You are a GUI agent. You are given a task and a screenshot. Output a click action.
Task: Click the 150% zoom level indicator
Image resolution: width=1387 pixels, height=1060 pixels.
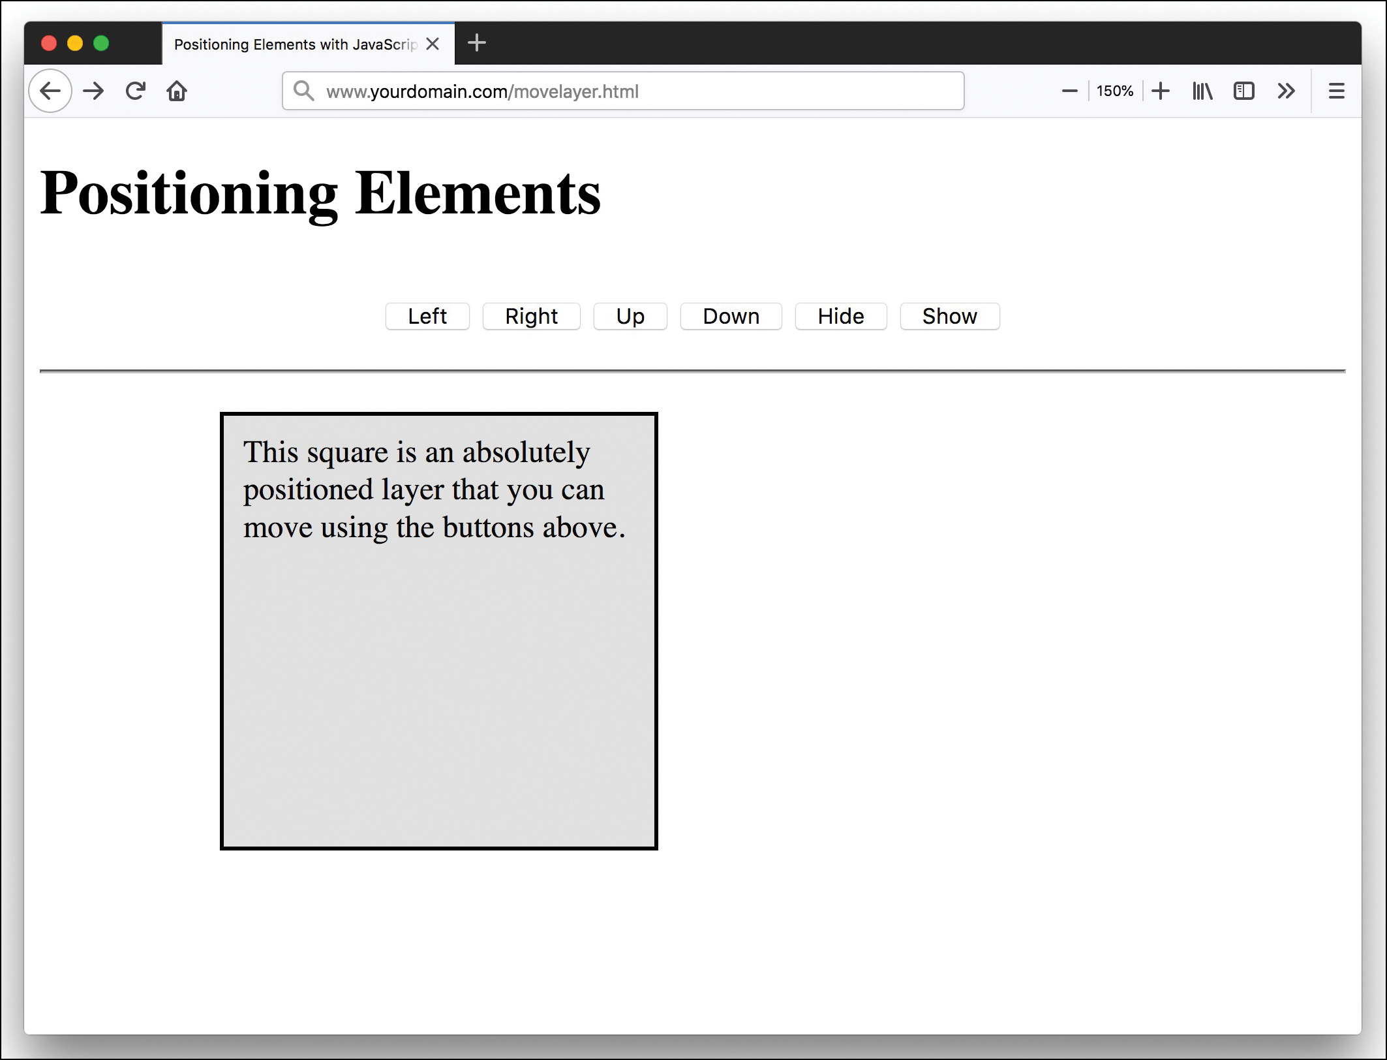[1115, 91]
